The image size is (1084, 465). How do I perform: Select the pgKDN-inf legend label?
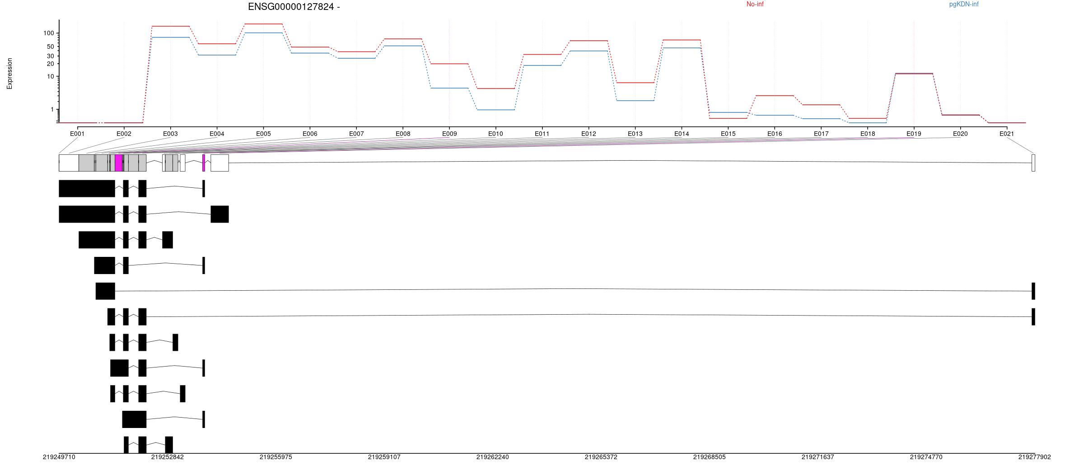[x=964, y=4]
